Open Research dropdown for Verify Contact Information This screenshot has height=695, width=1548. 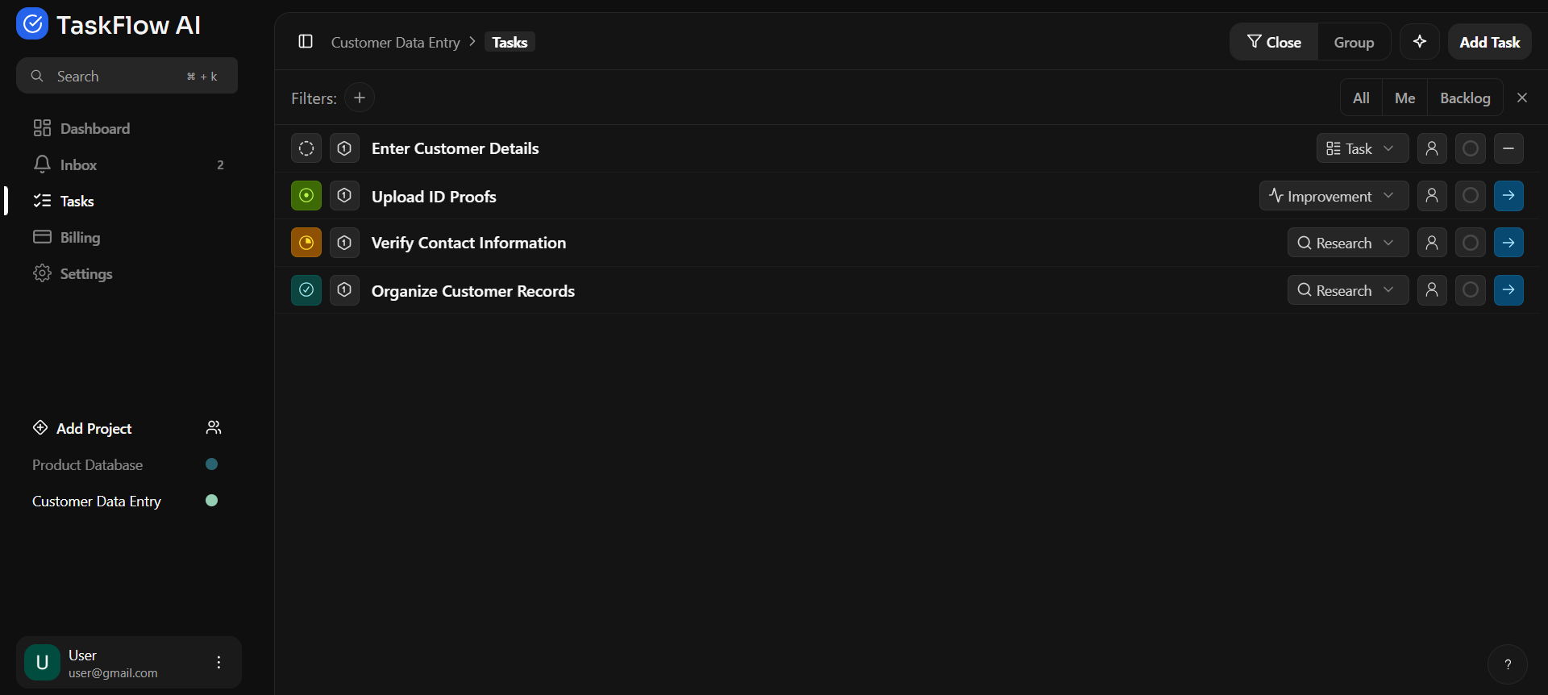pos(1347,243)
